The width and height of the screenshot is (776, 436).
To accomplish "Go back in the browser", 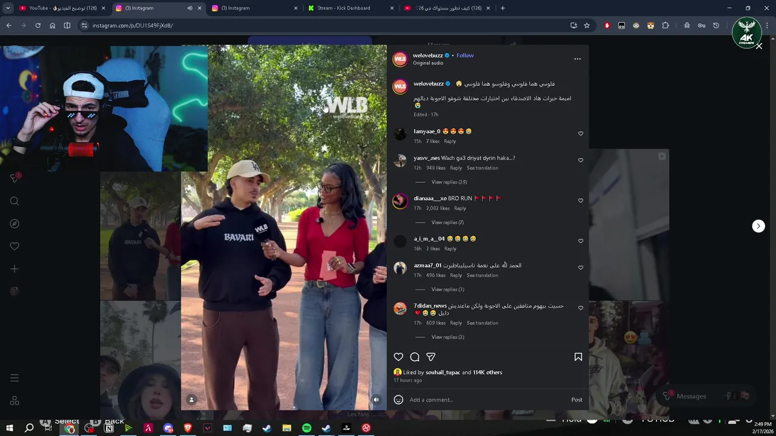I will (x=8, y=25).
